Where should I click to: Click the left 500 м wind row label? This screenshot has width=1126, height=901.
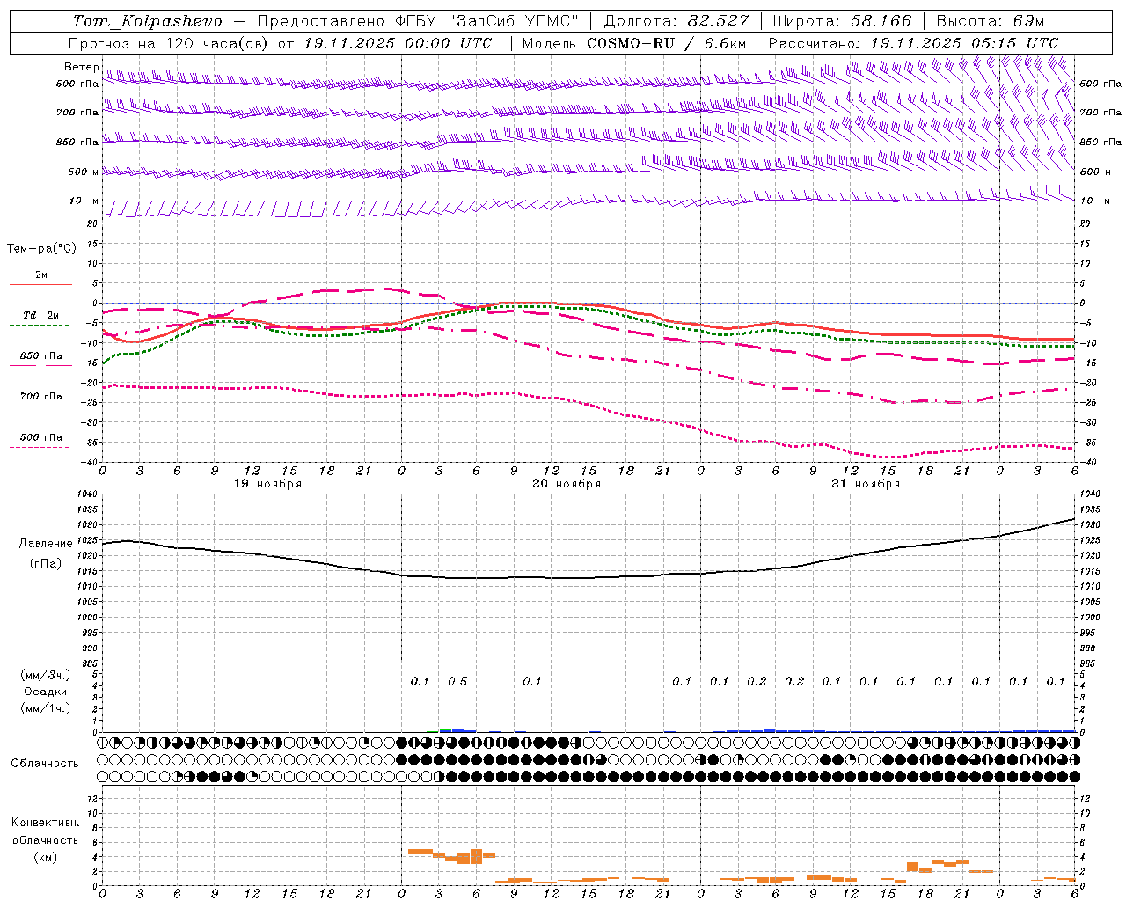coord(84,172)
